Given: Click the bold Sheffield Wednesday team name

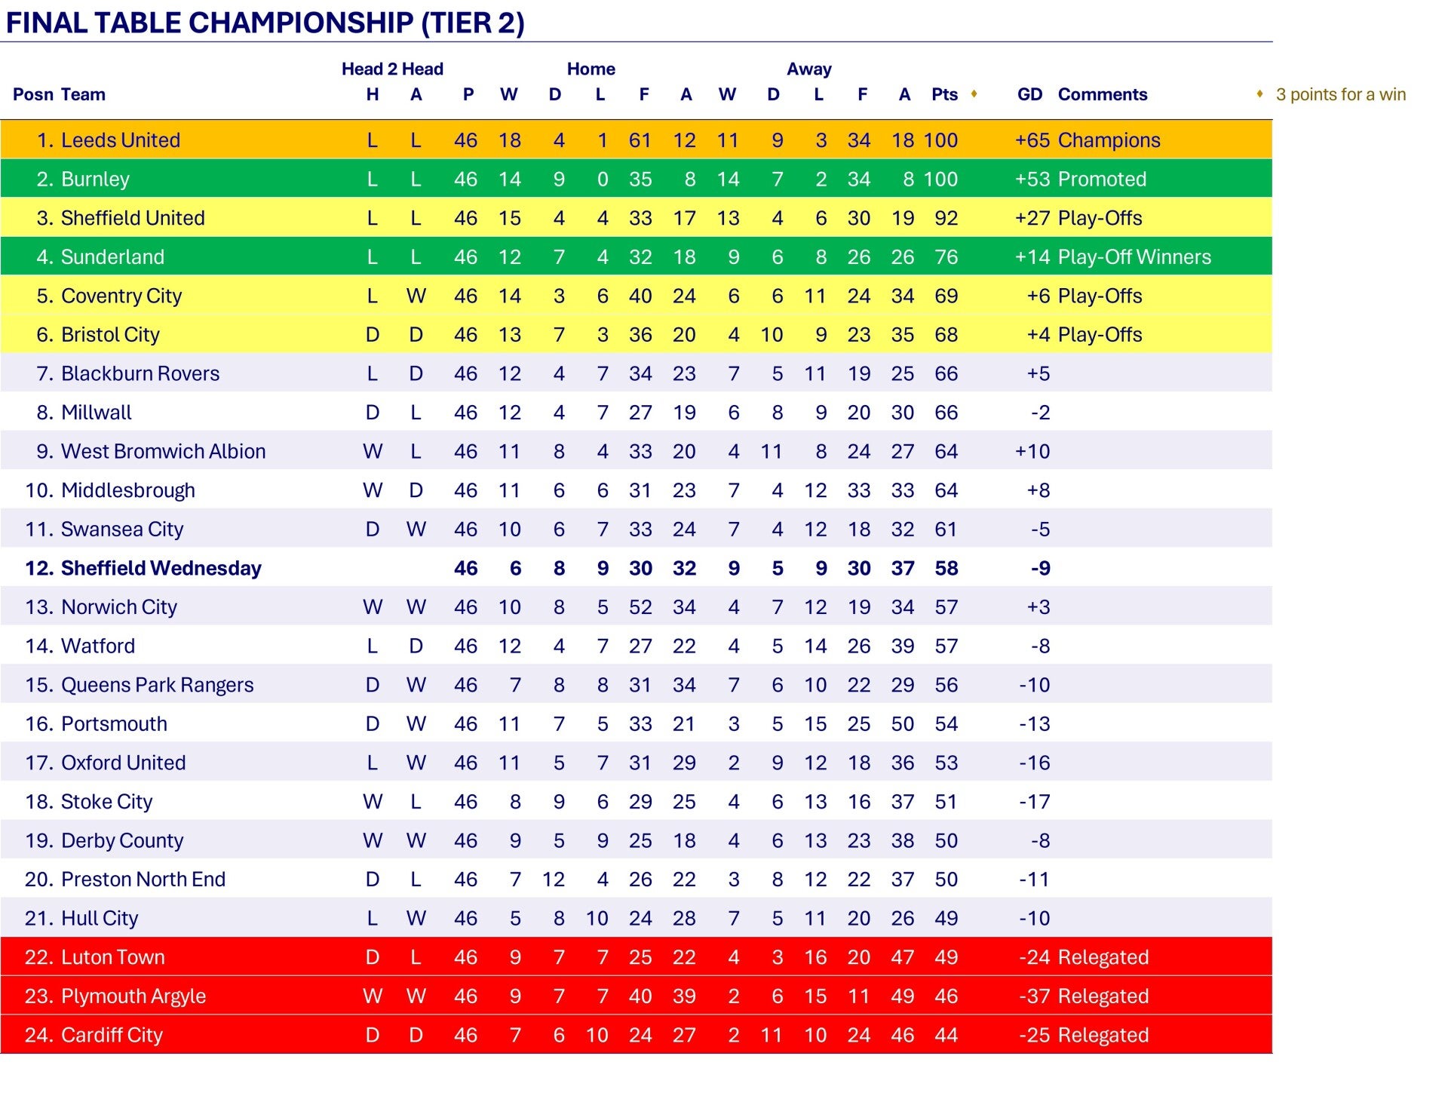Looking at the screenshot, I should [161, 568].
